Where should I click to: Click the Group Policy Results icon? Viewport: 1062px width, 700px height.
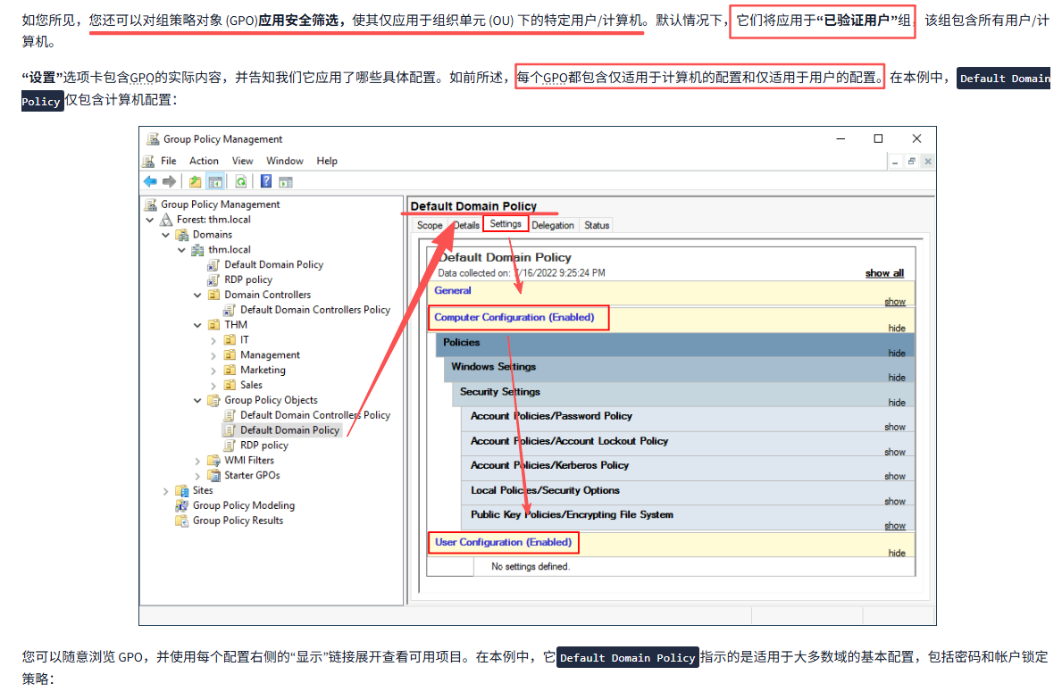pyautogui.click(x=181, y=521)
